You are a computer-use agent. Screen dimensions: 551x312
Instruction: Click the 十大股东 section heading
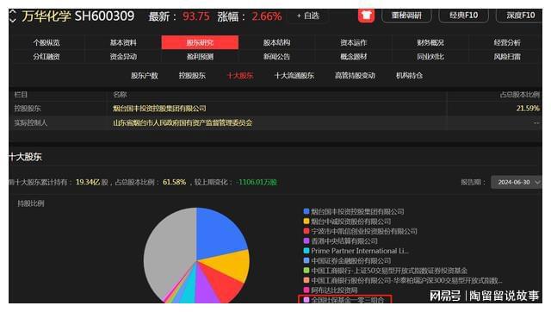tap(25, 157)
